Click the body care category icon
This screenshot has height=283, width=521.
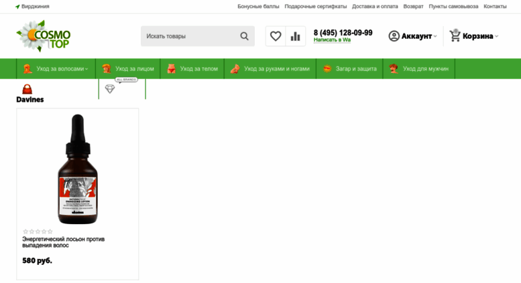click(171, 69)
